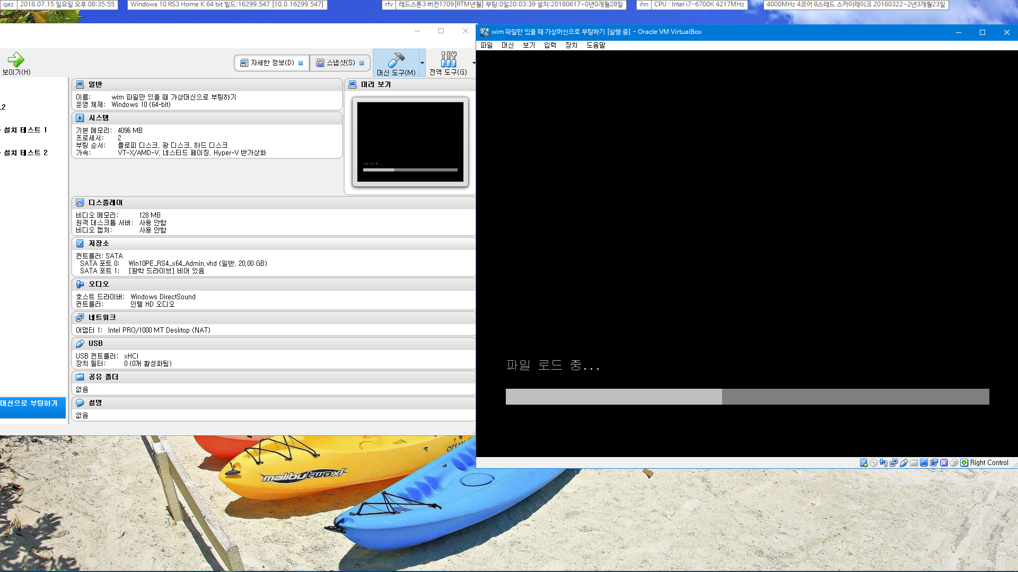This screenshot has height=572, width=1018.
Task: Expand the Global Tools dropdown arrow
Action: click(473, 63)
